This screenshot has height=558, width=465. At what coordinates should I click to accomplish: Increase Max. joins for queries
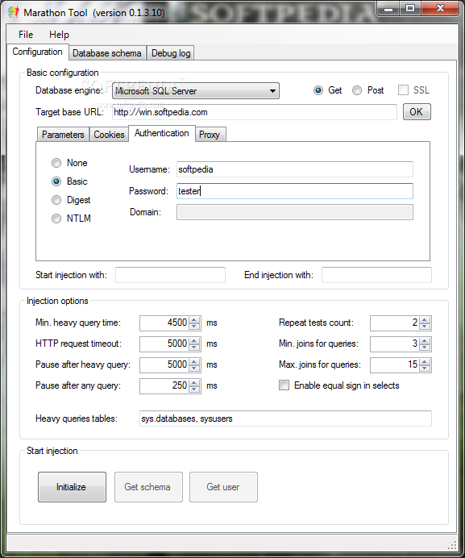425,361
